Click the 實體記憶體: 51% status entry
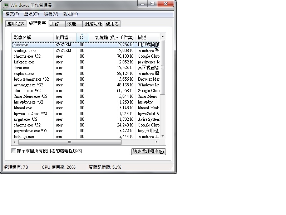286x215 pixels. pos(105,167)
